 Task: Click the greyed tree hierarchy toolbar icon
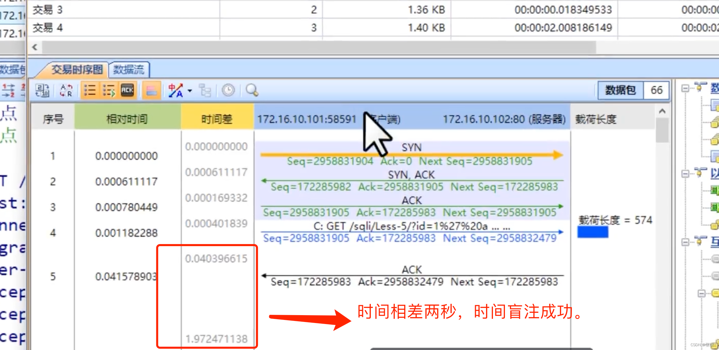point(205,91)
